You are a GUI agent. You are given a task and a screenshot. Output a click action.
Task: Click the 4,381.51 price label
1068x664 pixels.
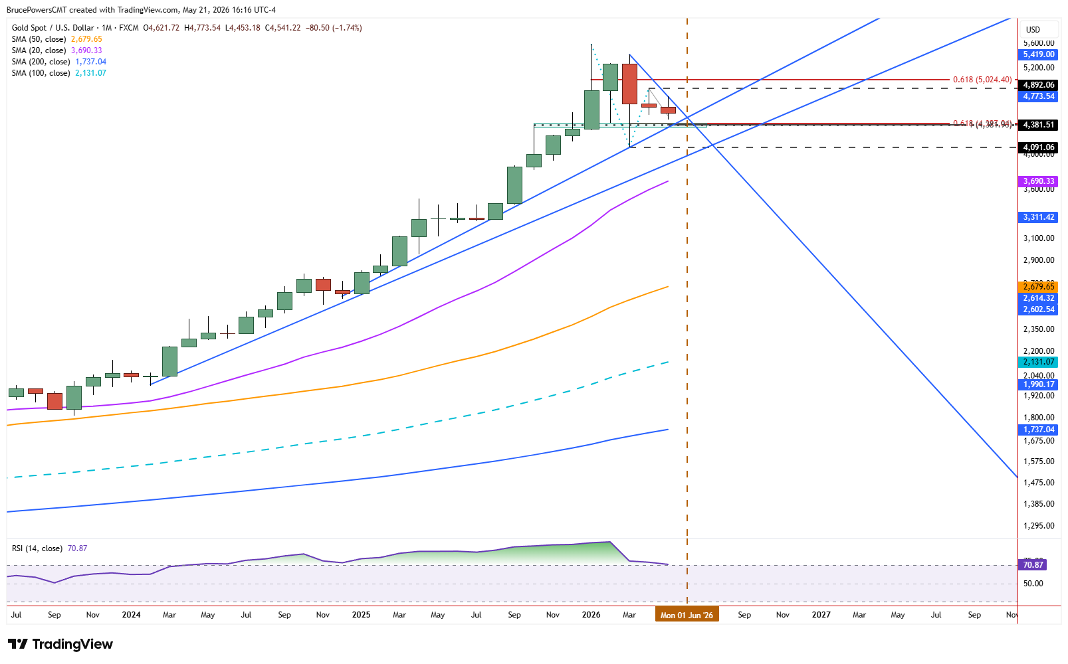click(1038, 125)
